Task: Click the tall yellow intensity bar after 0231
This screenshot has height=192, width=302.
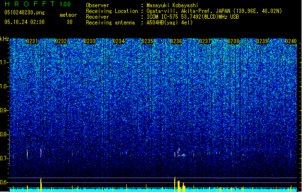Action: point(41,185)
